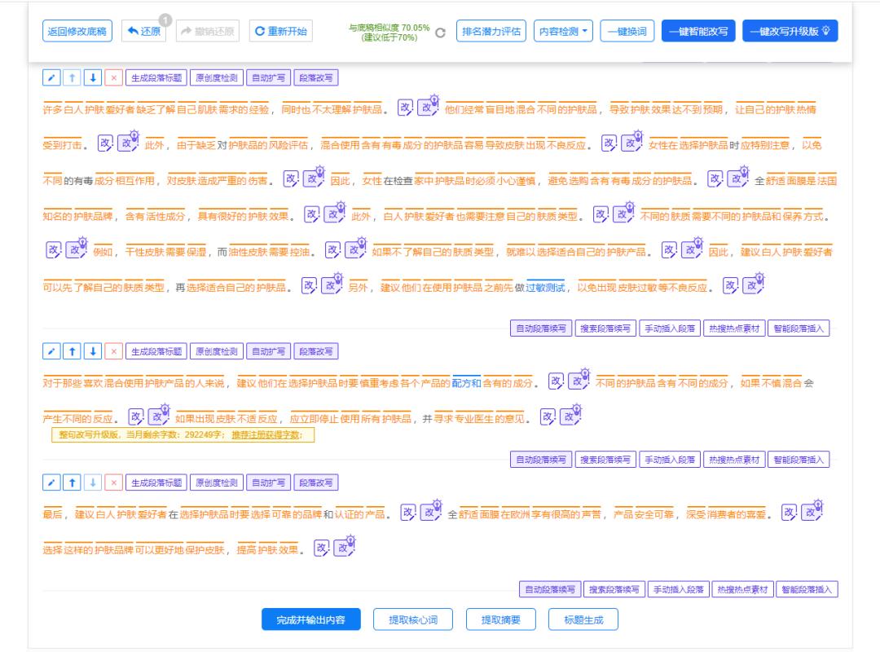Undo with the 还原 button
Screen dimensions: 880x652
tap(144, 31)
